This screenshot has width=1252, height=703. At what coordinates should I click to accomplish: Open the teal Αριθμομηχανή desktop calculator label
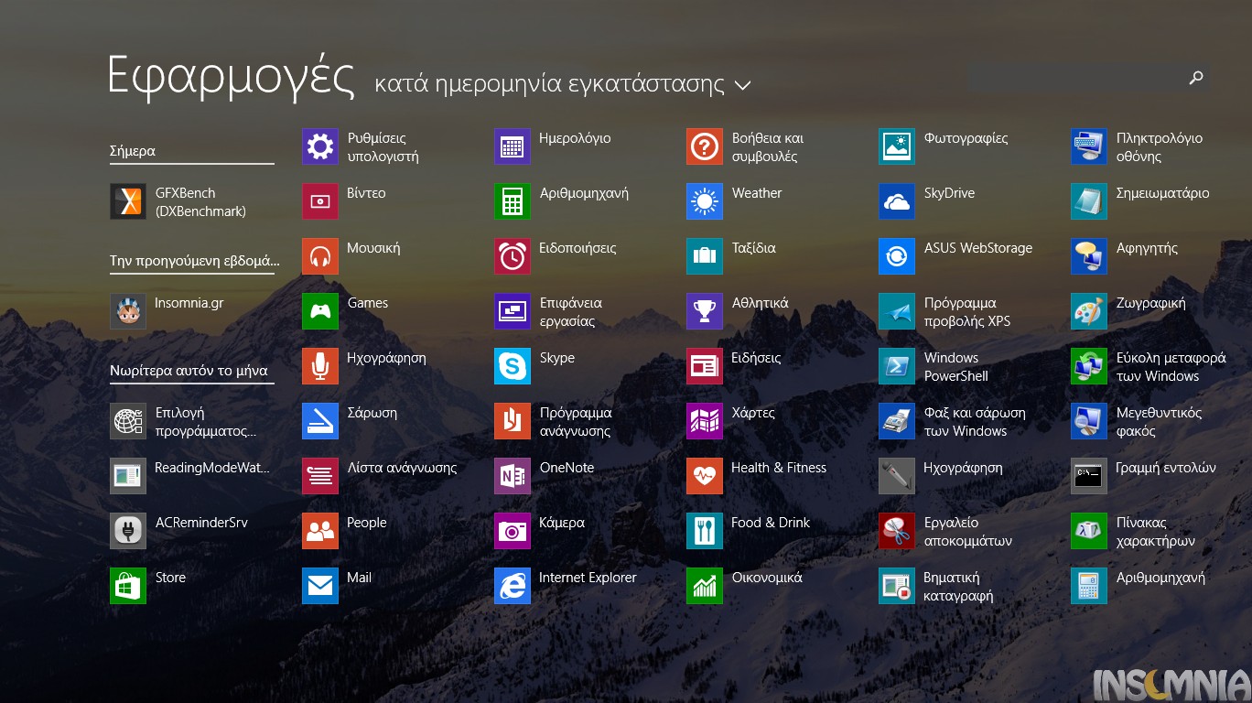coord(1160,578)
